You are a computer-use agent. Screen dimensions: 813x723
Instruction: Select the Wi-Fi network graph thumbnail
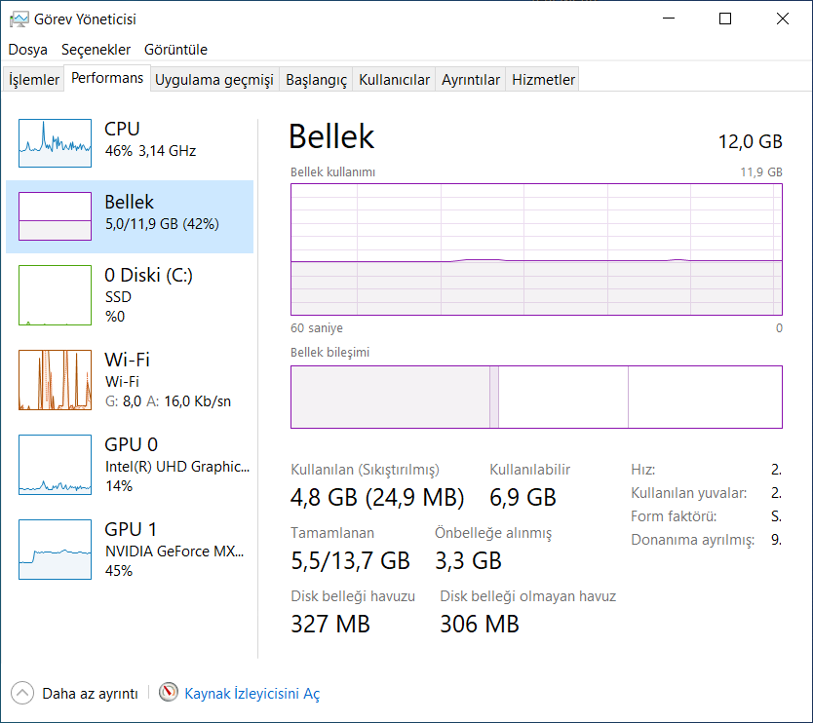[x=55, y=380]
